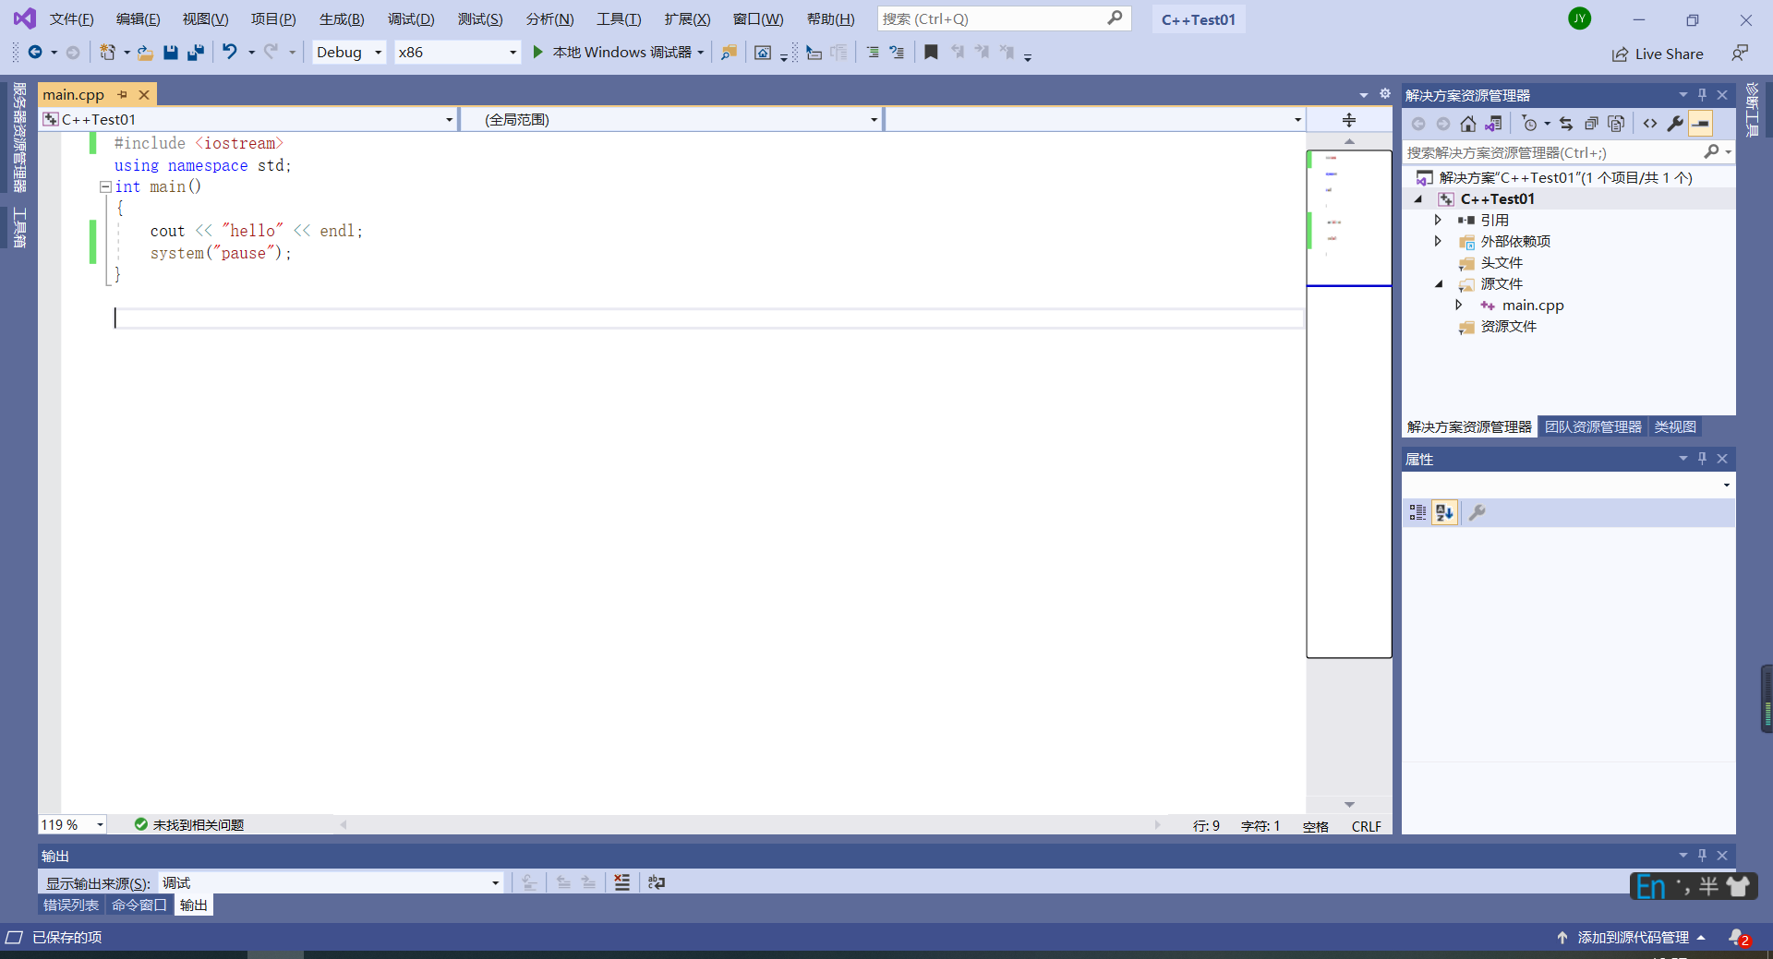
Task: Switch to the 团队资源管理器 tab
Action: pyautogui.click(x=1593, y=427)
